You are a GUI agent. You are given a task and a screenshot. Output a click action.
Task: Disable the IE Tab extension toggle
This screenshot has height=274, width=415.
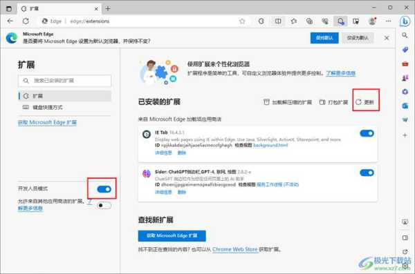pyautogui.click(x=367, y=133)
